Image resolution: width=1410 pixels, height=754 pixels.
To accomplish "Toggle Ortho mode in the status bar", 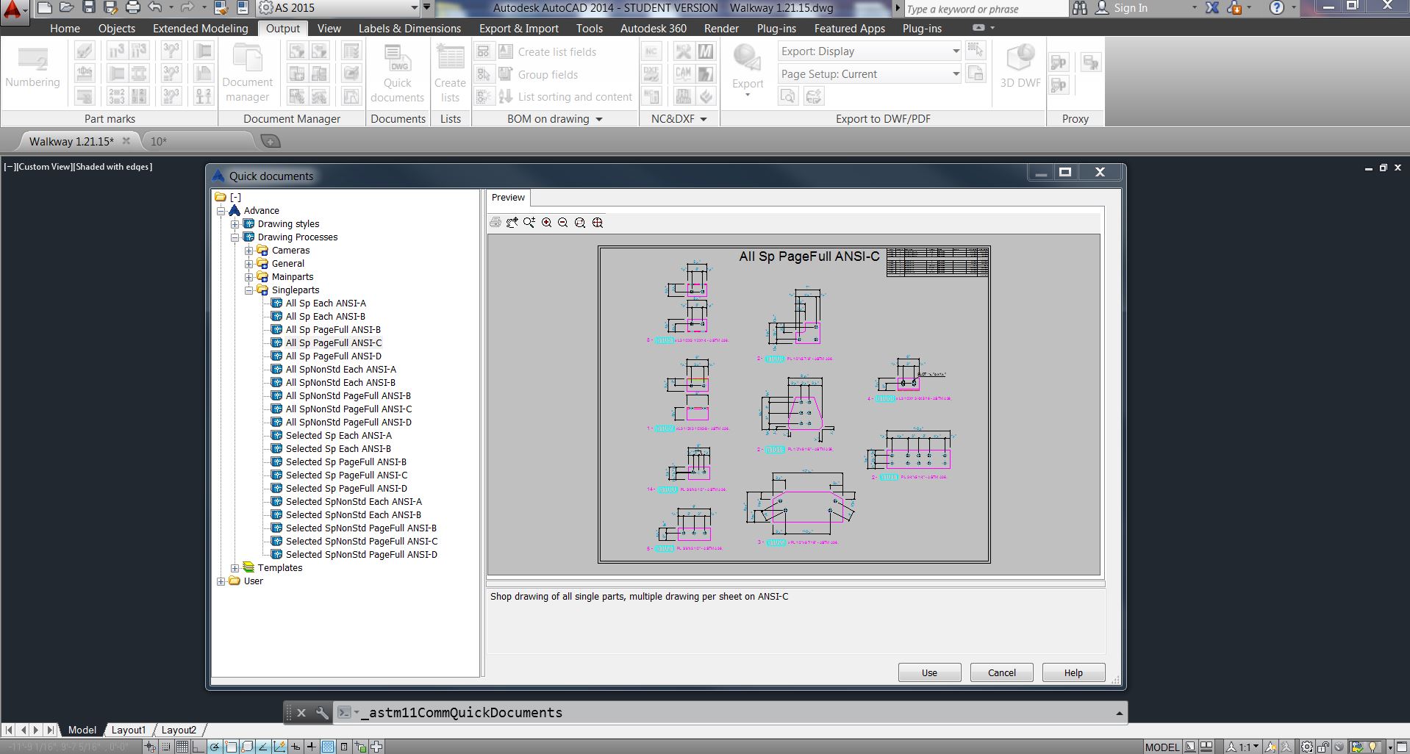I will [x=198, y=747].
